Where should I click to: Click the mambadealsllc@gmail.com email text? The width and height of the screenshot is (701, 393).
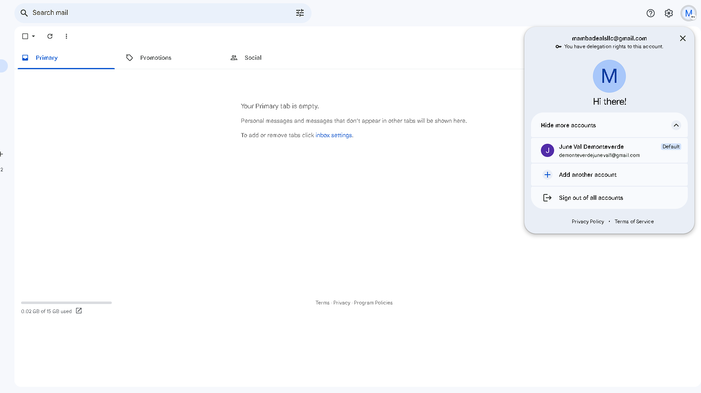[609, 38]
